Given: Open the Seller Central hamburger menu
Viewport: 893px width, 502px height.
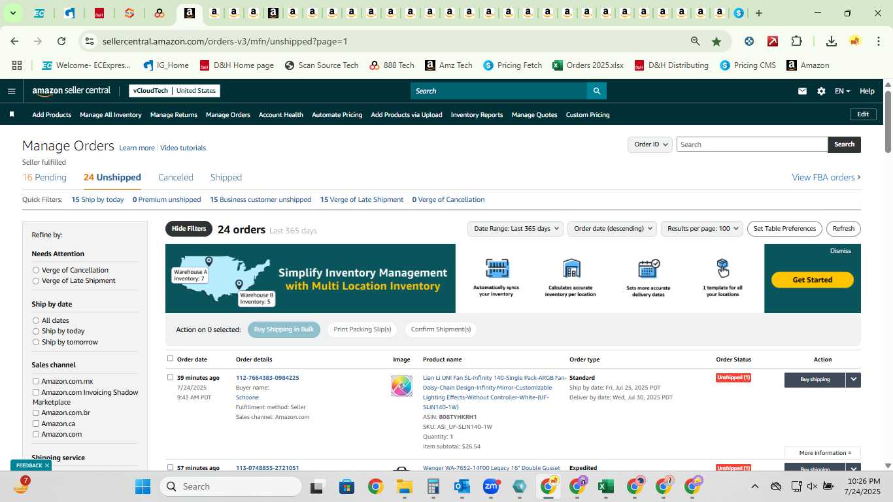Looking at the screenshot, I should 11,91.
